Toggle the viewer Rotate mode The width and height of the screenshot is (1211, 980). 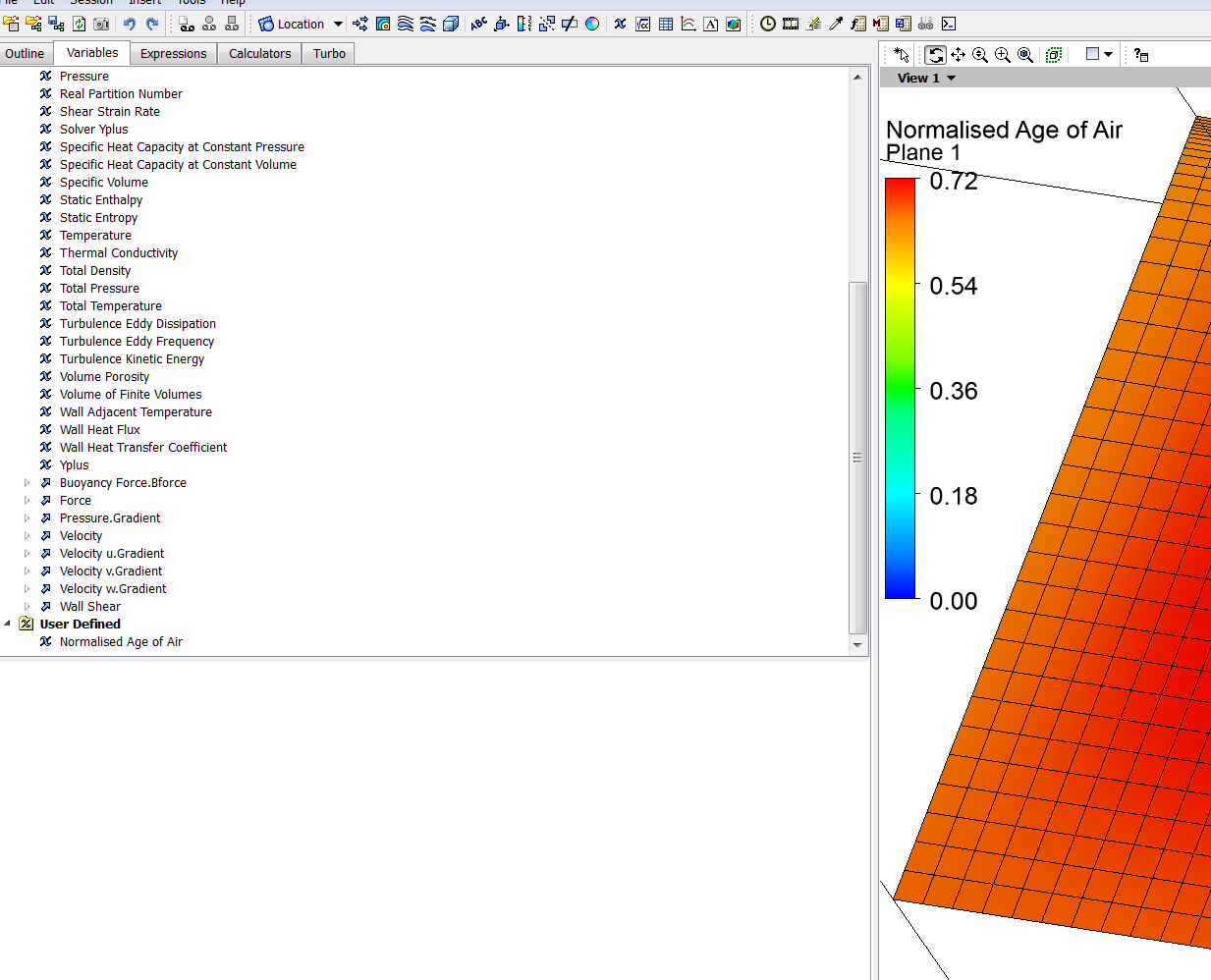point(936,55)
